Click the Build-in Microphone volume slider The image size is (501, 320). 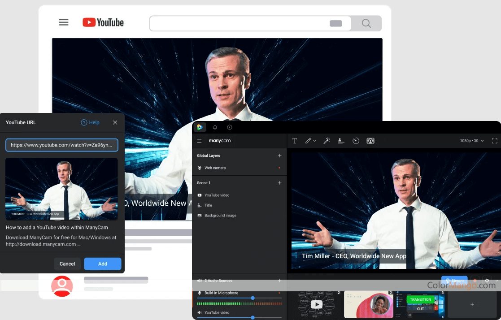click(x=240, y=298)
